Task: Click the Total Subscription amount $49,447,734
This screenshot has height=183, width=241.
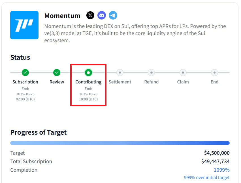Action: pos(215,162)
